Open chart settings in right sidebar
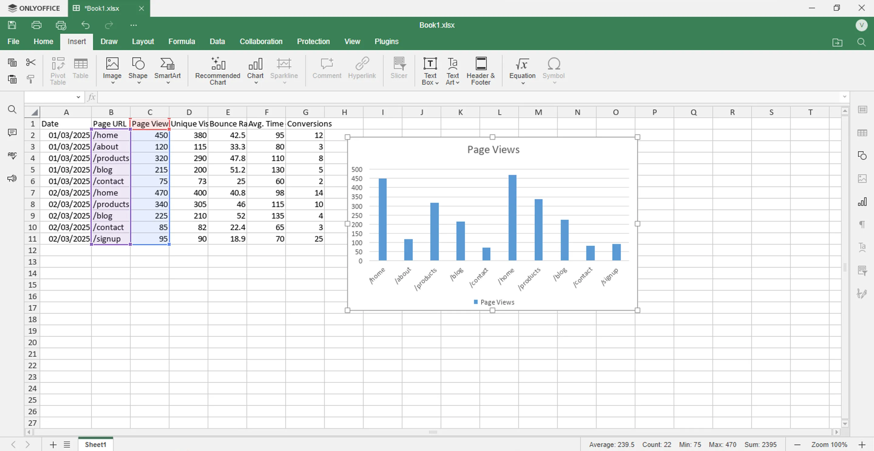This screenshot has height=451, width=874. [862, 202]
